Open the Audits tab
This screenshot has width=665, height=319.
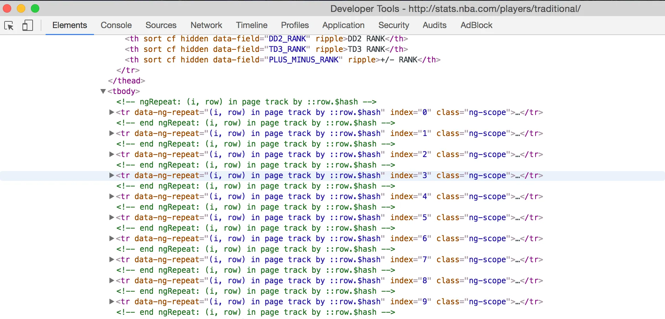(435, 25)
